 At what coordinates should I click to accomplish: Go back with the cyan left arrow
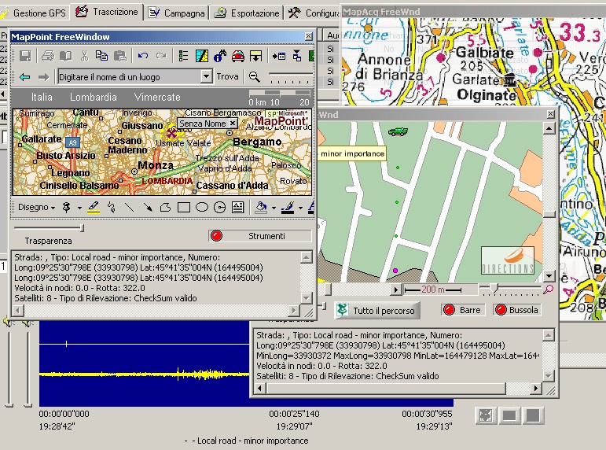pos(24,77)
